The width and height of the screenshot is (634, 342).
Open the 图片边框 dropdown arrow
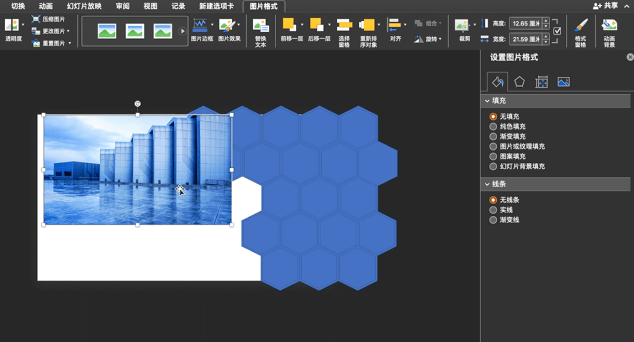[213, 25]
